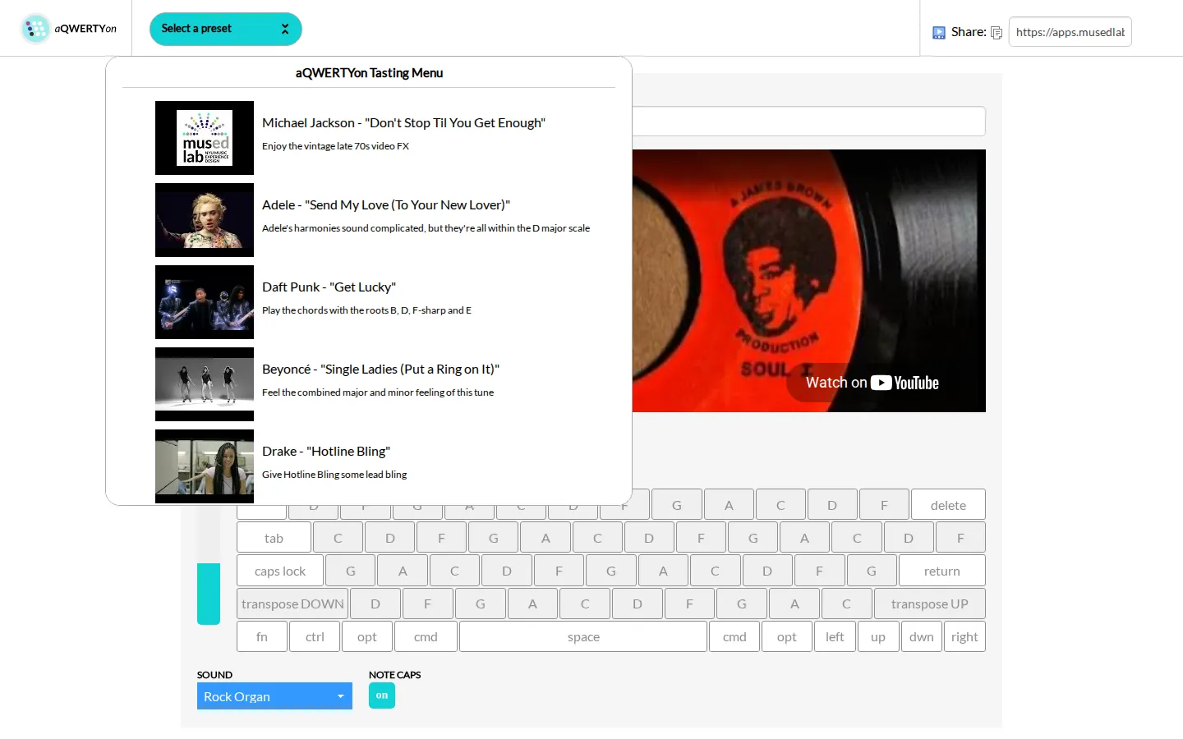The image size is (1183, 739).
Task: Toggle Note Caps on switch
Action: pyautogui.click(x=382, y=695)
